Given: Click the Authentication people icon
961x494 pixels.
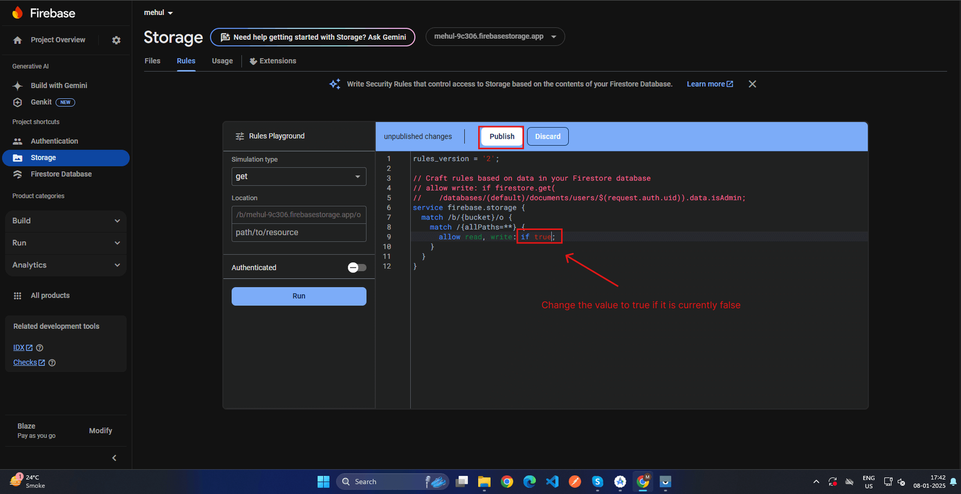Looking at the screenshot, I should tap(17, 142).
